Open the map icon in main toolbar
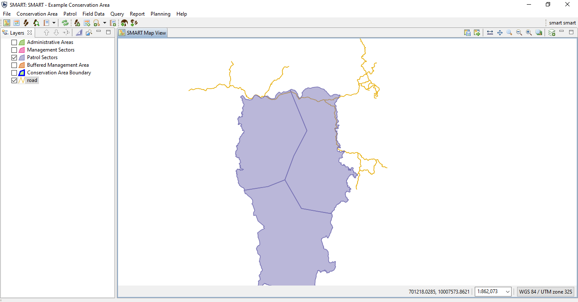Image resolution: width=578 pixels, height=302 pixels. click(7, 23)
